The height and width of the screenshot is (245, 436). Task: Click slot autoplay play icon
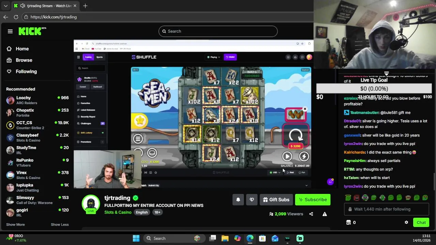(x=287, y=156)
